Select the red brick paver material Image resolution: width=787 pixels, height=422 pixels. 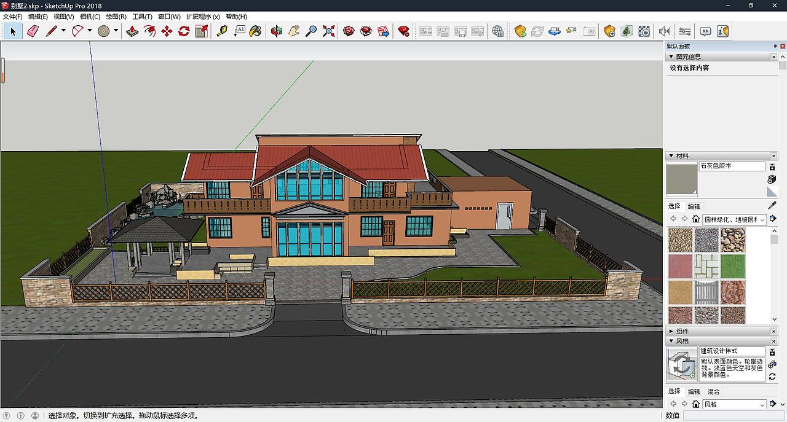click(680, 266)
